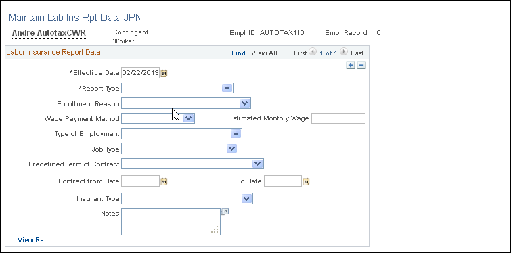
Task: Click the Contract from Date field
Action: click(141, 181)
